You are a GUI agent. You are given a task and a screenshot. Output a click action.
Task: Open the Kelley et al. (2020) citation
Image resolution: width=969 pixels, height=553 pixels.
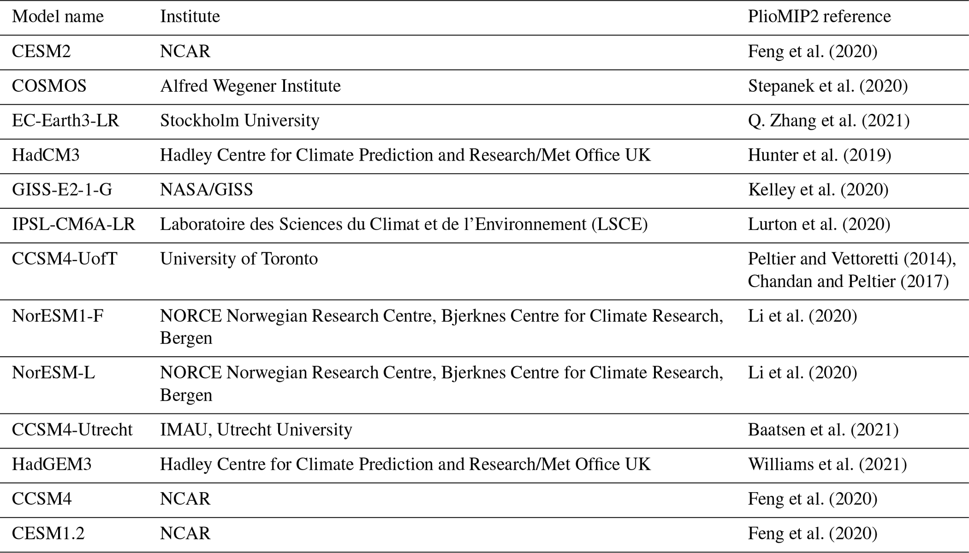coord(818,190)
